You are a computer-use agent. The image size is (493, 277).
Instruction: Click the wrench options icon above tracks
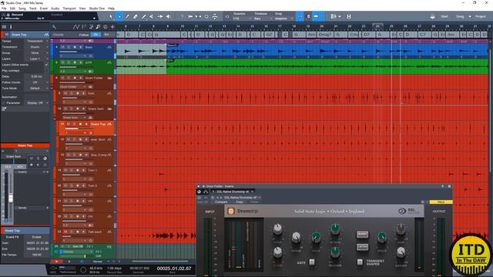54,27
